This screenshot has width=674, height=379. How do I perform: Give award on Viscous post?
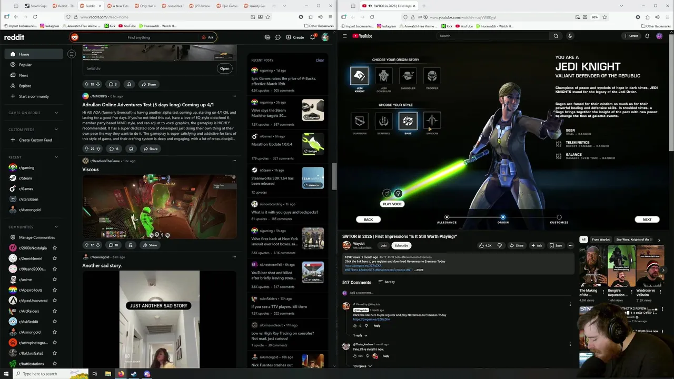pos(131,245)
